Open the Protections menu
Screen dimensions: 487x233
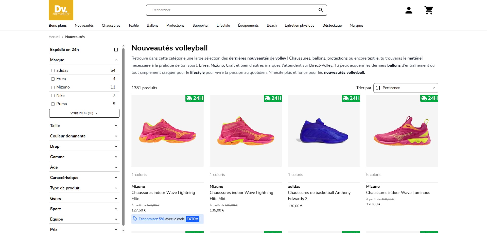click(176, 25)
